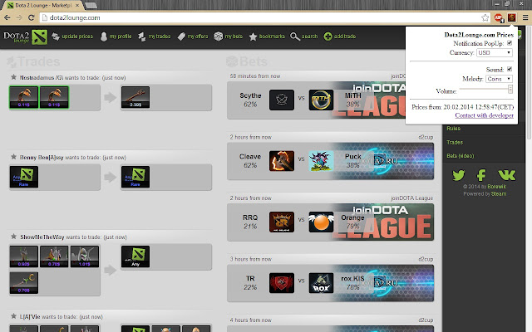Star the Nostradamus trade
Viewport: 532px width, 332px height.
[13, 77]
